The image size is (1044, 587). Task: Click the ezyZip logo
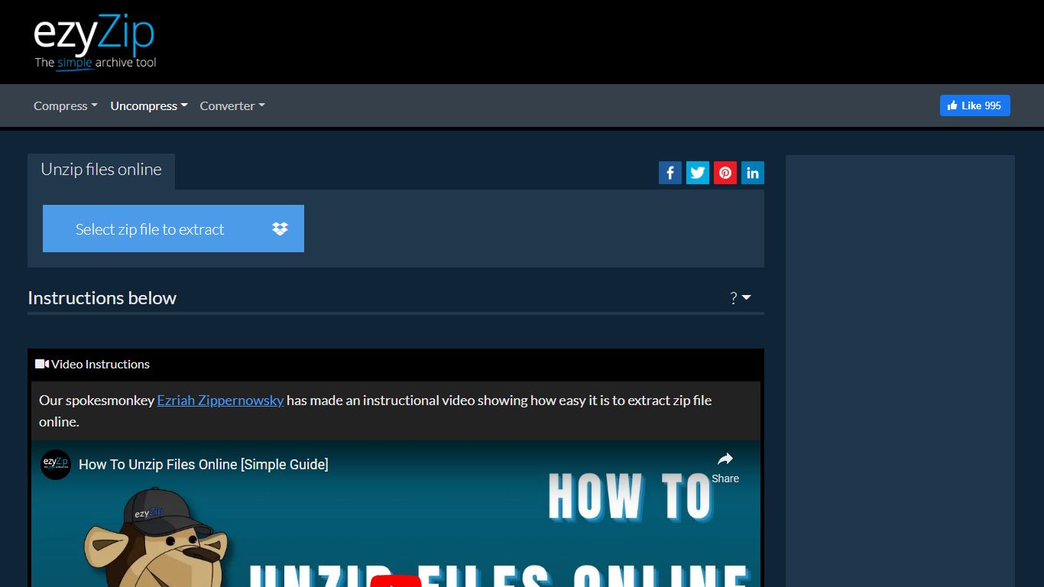pyautogui.click(x=95, y=42)
